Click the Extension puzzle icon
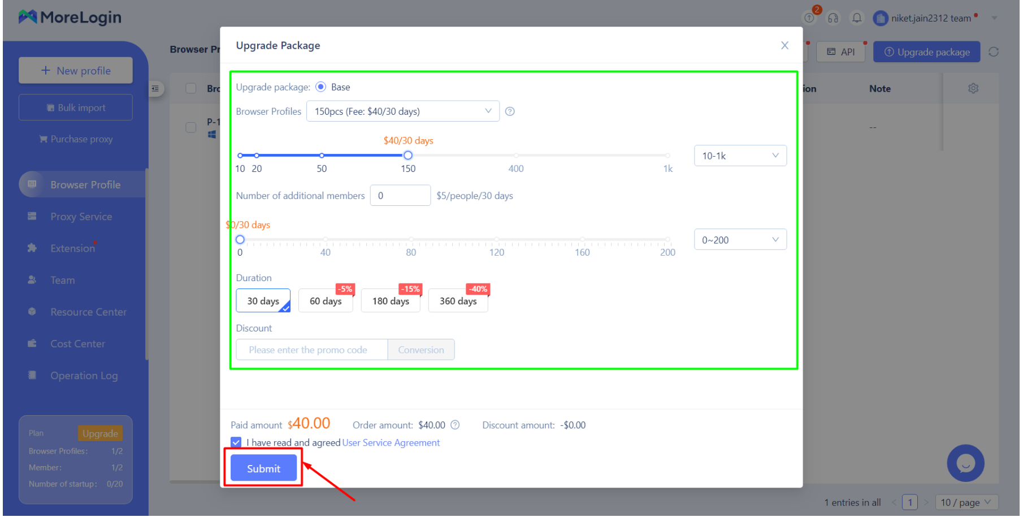 click(x=32, y=248)
